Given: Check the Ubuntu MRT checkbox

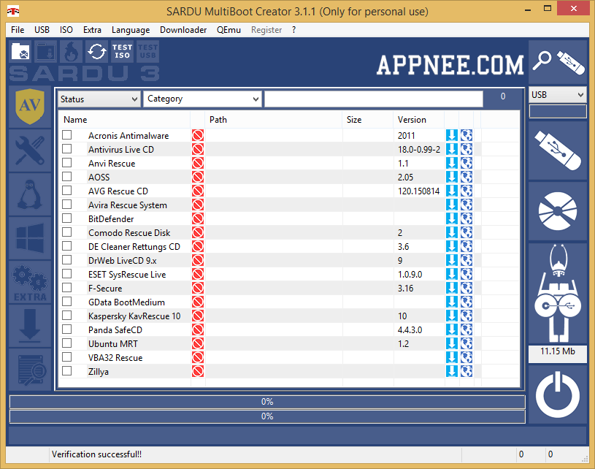Looking at the screenshot, I should 66,343.
